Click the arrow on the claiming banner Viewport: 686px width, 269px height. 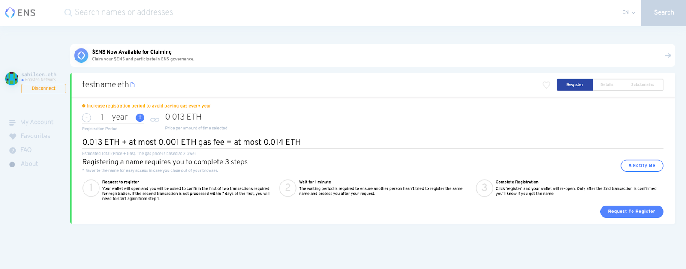668,56
